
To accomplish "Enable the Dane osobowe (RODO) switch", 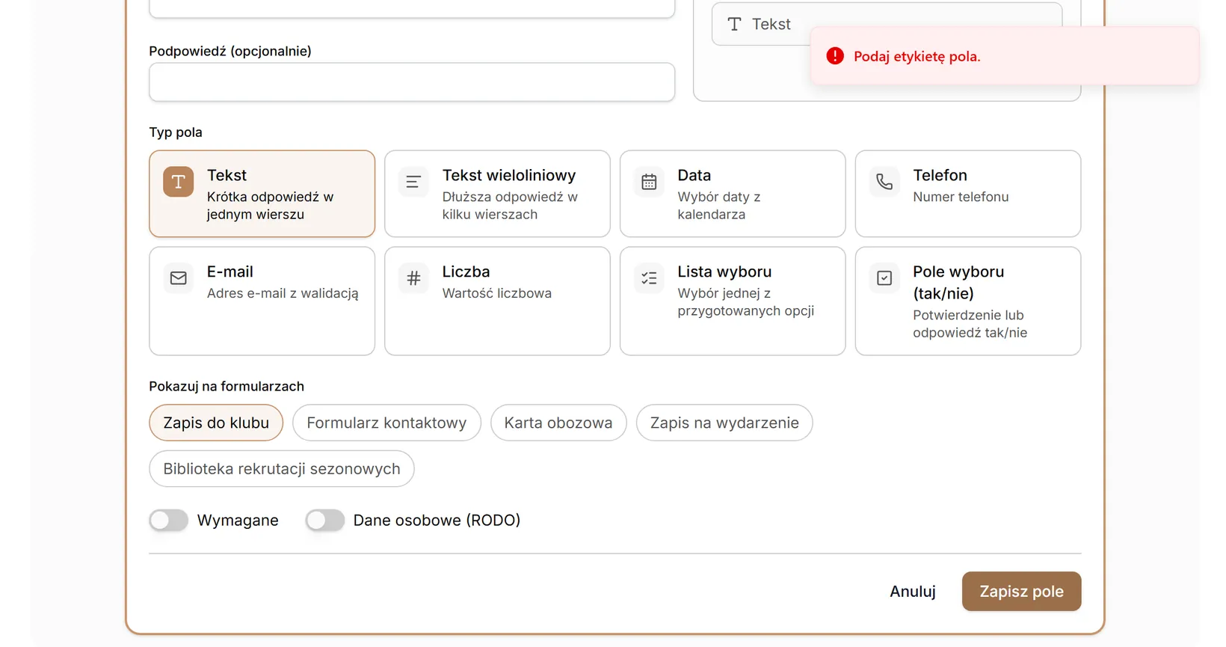I will point(325,520).
